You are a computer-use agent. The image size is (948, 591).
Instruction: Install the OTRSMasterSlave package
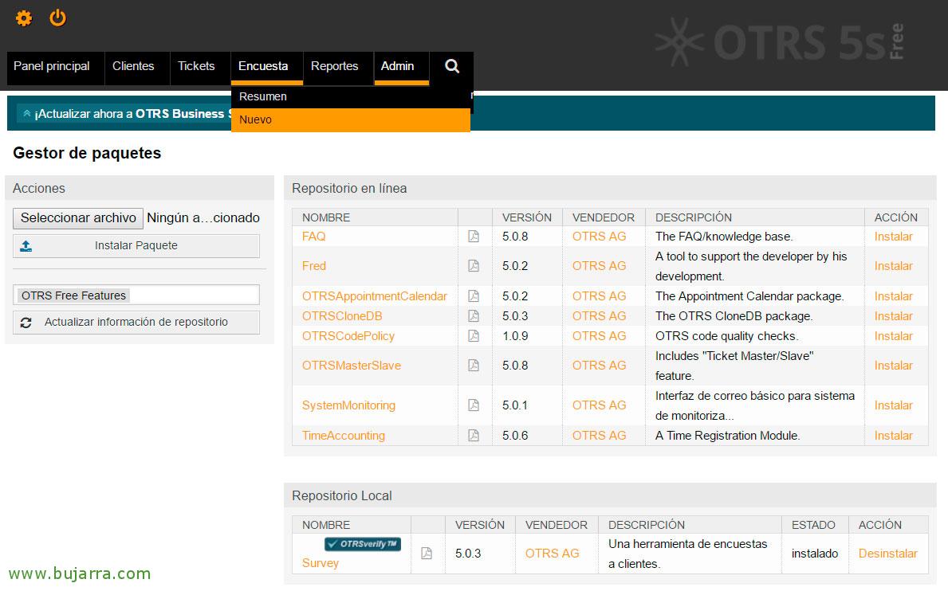coord(893,366)
